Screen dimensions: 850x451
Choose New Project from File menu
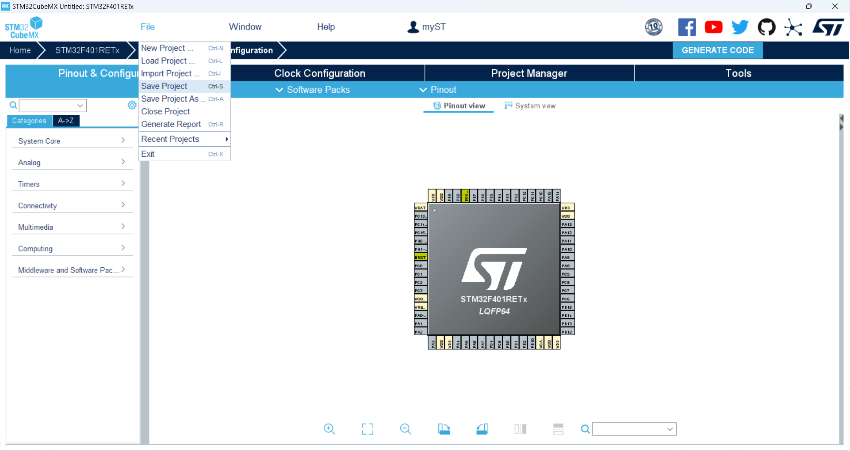click(184, 48)
